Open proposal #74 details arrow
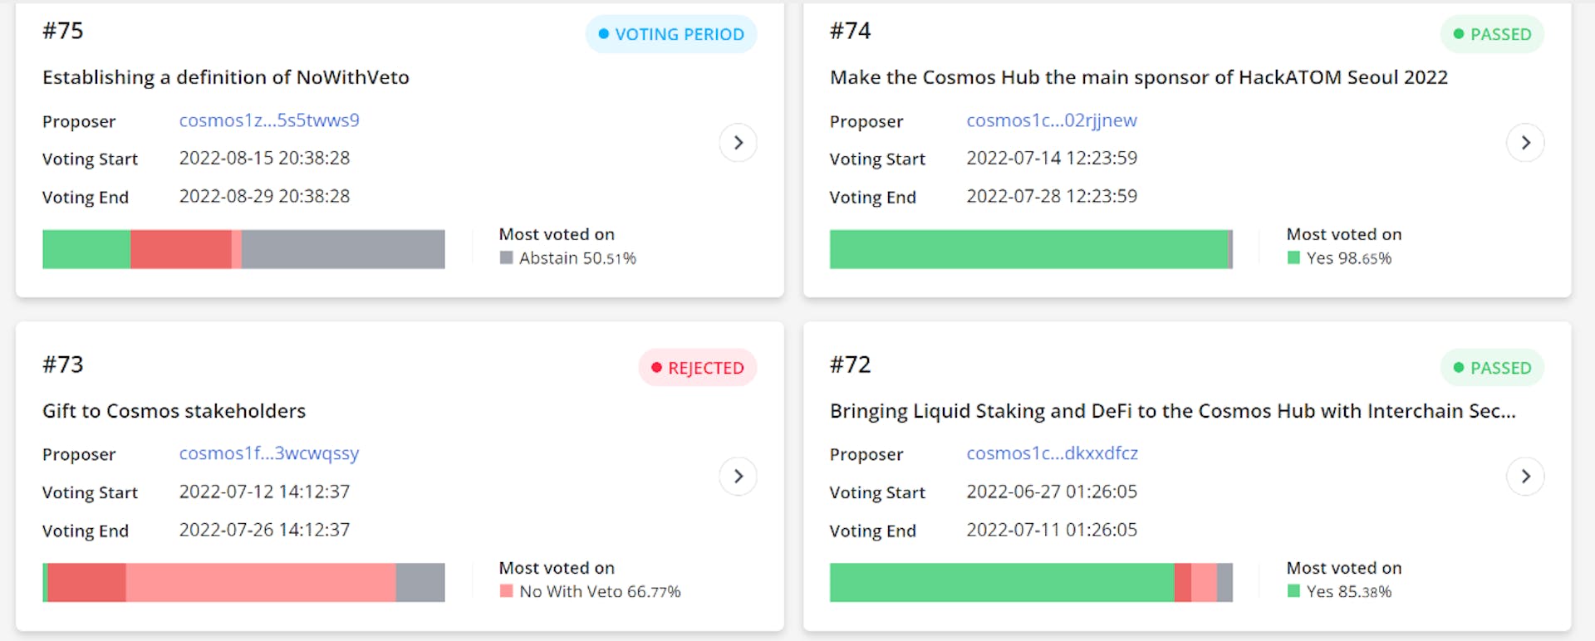Viewport: 1595px width, 641px height. point(1525,143)
